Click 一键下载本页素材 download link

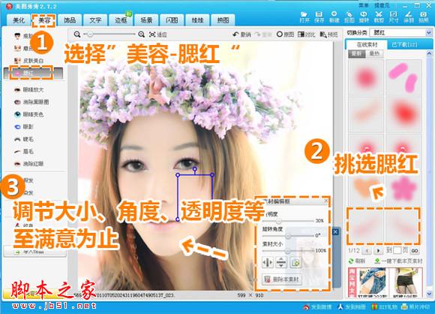399,261
